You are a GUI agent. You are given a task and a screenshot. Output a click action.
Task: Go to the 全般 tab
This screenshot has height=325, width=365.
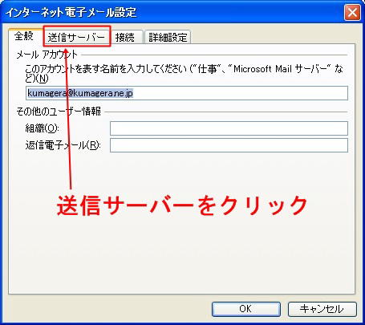pos(24,36)
